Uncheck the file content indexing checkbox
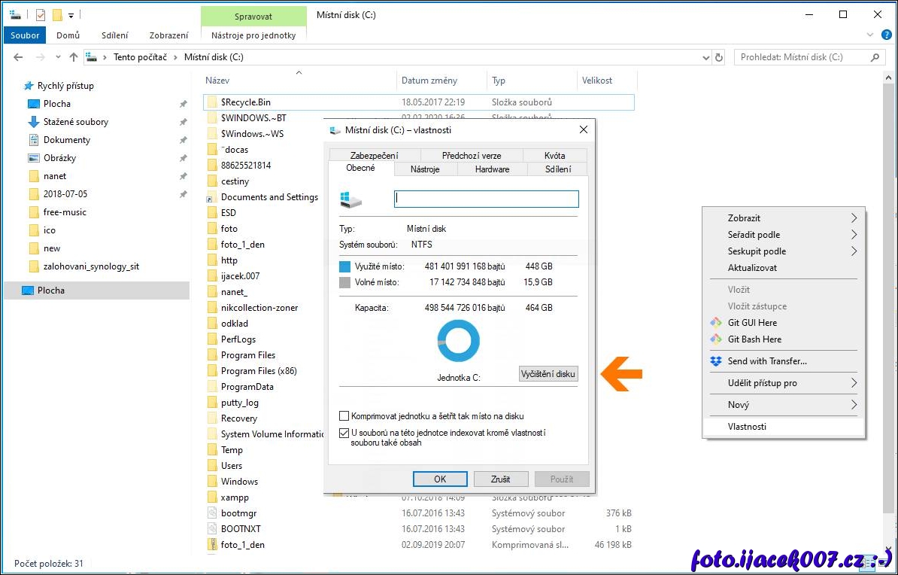 pyautogui.click(x=344, y=433)
